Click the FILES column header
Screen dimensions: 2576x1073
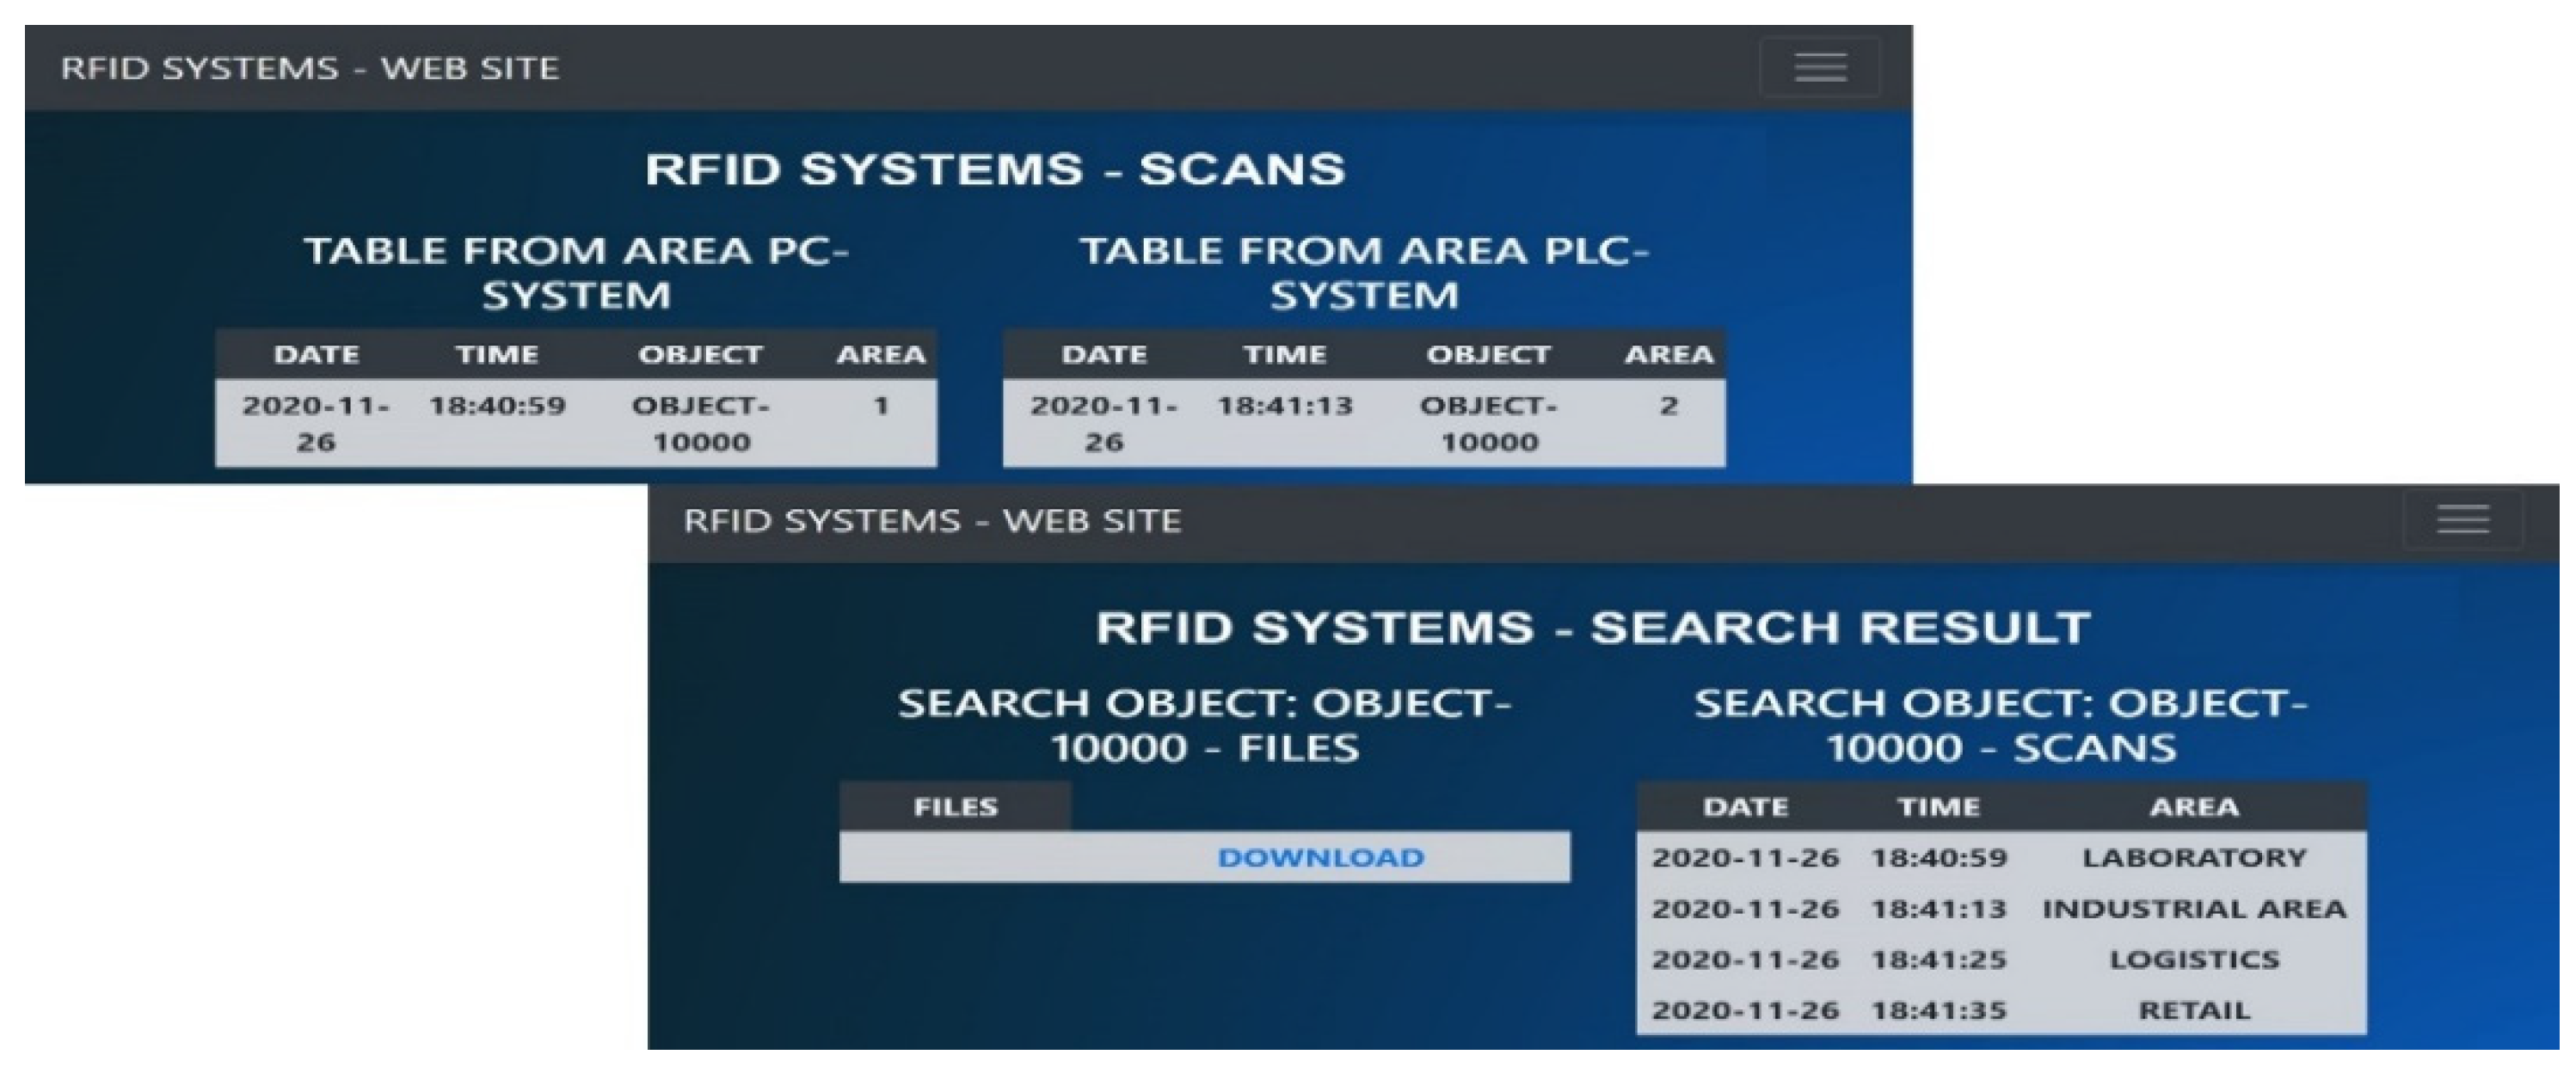(955, 807)
